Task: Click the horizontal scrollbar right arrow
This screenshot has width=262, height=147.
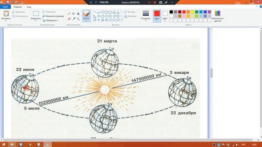Action: (x=259, y=140)
